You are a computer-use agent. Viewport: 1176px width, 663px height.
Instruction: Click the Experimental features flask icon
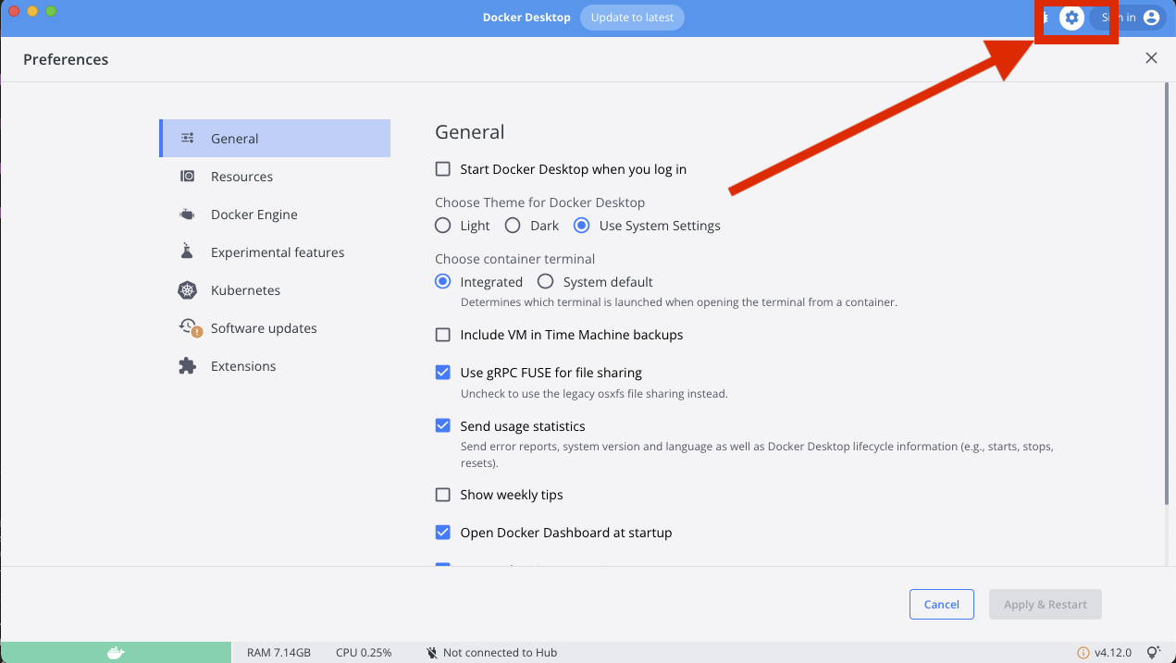coord(188,252)
